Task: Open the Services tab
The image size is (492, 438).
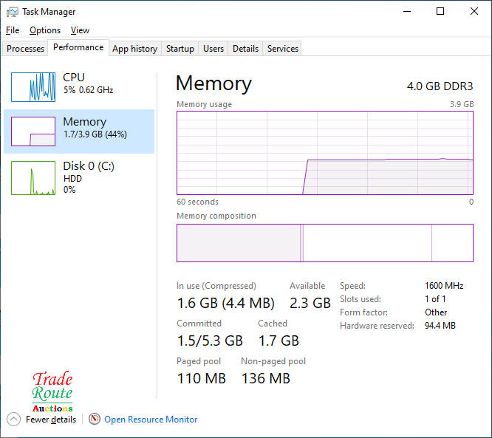Action: click(283, 49)
